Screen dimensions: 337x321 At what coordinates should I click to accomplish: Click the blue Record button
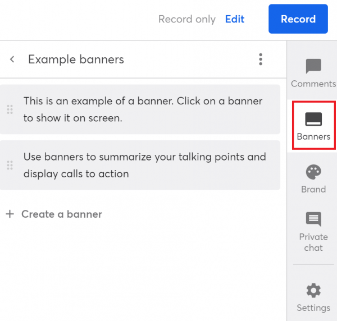pos(298,19)
